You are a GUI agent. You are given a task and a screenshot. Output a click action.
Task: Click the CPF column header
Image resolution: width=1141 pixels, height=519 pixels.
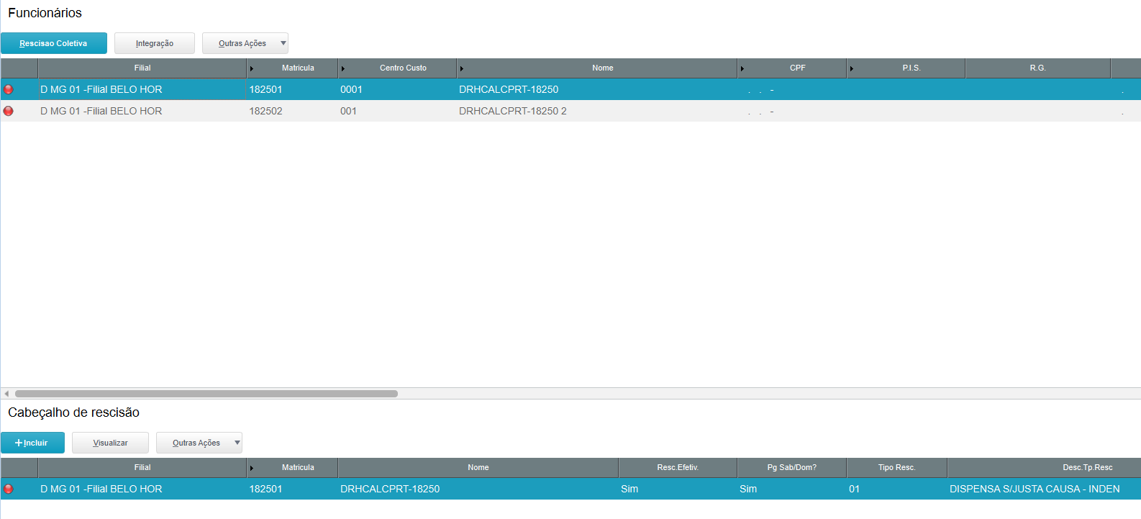792,68
